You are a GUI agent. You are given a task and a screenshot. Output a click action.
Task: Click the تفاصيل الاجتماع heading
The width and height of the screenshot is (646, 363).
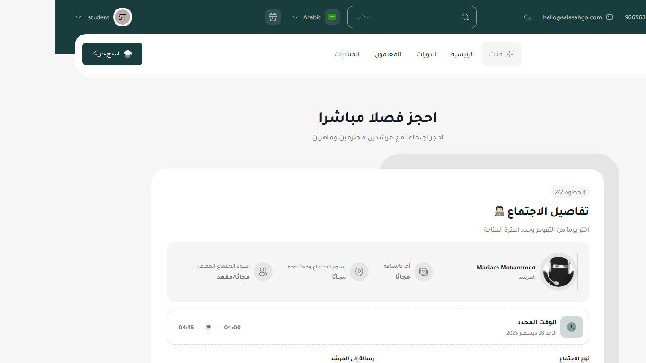tap(541, 211)
